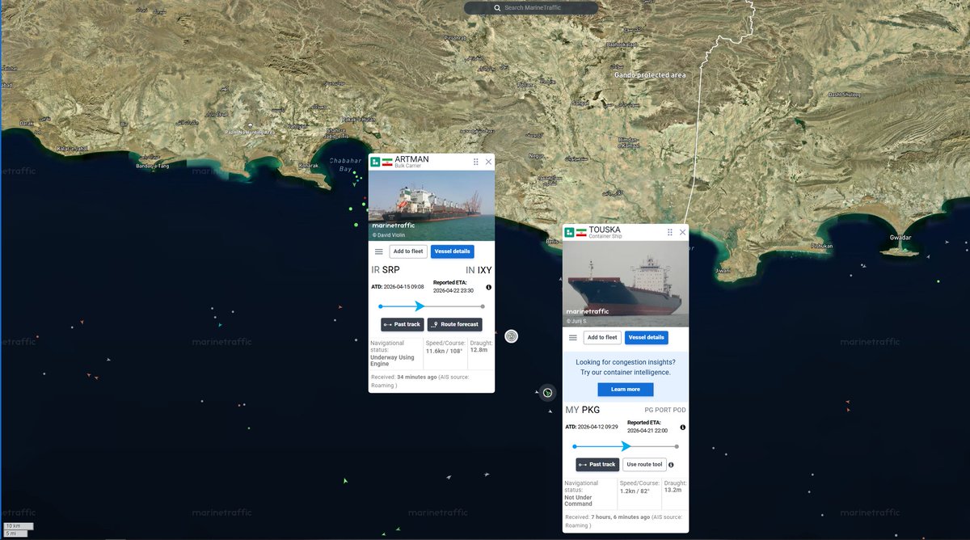Screen dimensions: 970x540
Task: Grab the drag handle on ARTMAN card
Action: [475, 162]
